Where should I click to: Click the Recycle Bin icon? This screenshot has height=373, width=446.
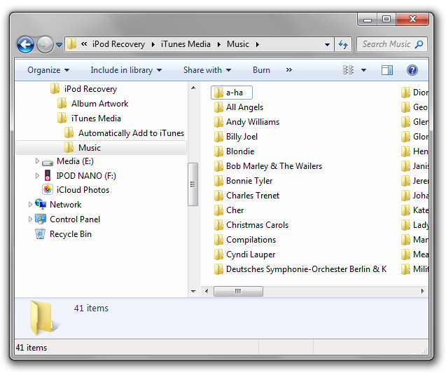pos(40,233)
